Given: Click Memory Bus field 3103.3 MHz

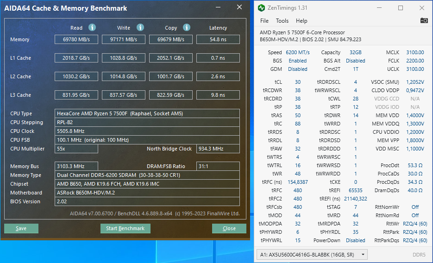Looking at the screenshot, I should tap(76, 166).
